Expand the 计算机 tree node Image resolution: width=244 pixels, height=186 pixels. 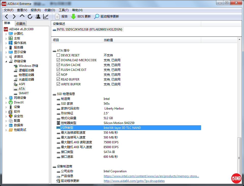point(6,34)
